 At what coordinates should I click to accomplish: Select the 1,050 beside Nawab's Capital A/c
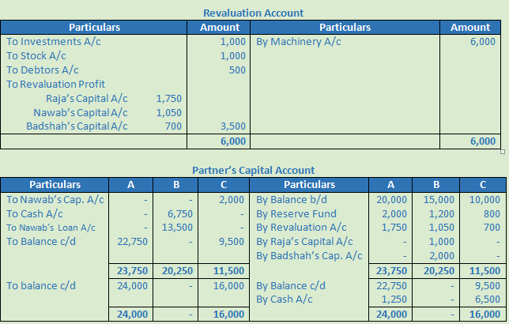[169, 113]
